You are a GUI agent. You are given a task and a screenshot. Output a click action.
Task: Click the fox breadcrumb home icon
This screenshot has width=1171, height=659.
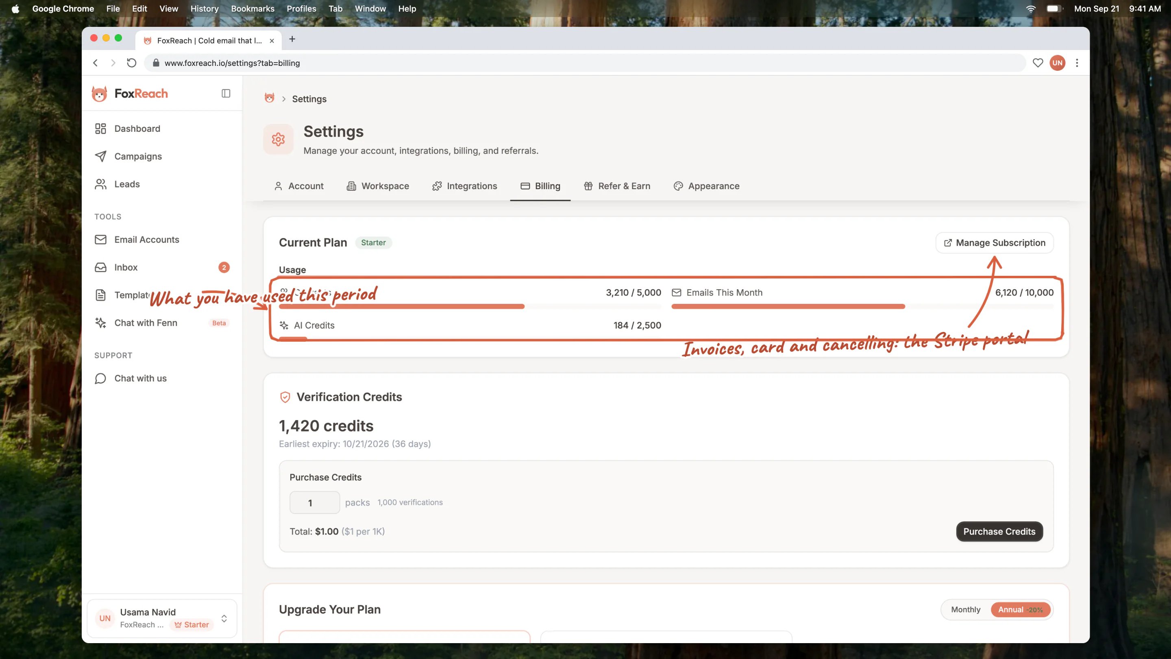click(269, 98)
